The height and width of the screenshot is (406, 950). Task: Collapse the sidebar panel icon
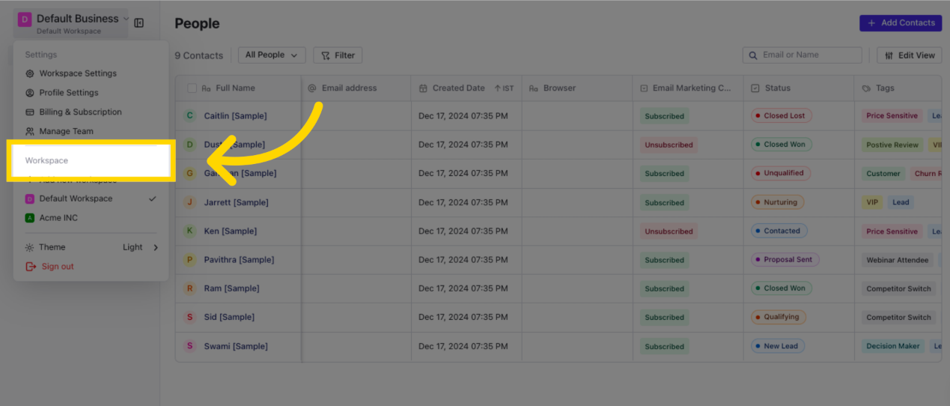[x=139, y=23]
